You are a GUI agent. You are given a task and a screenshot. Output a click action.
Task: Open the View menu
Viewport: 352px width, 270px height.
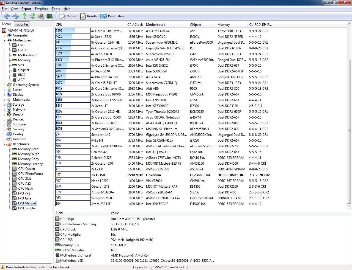point(14,9)
